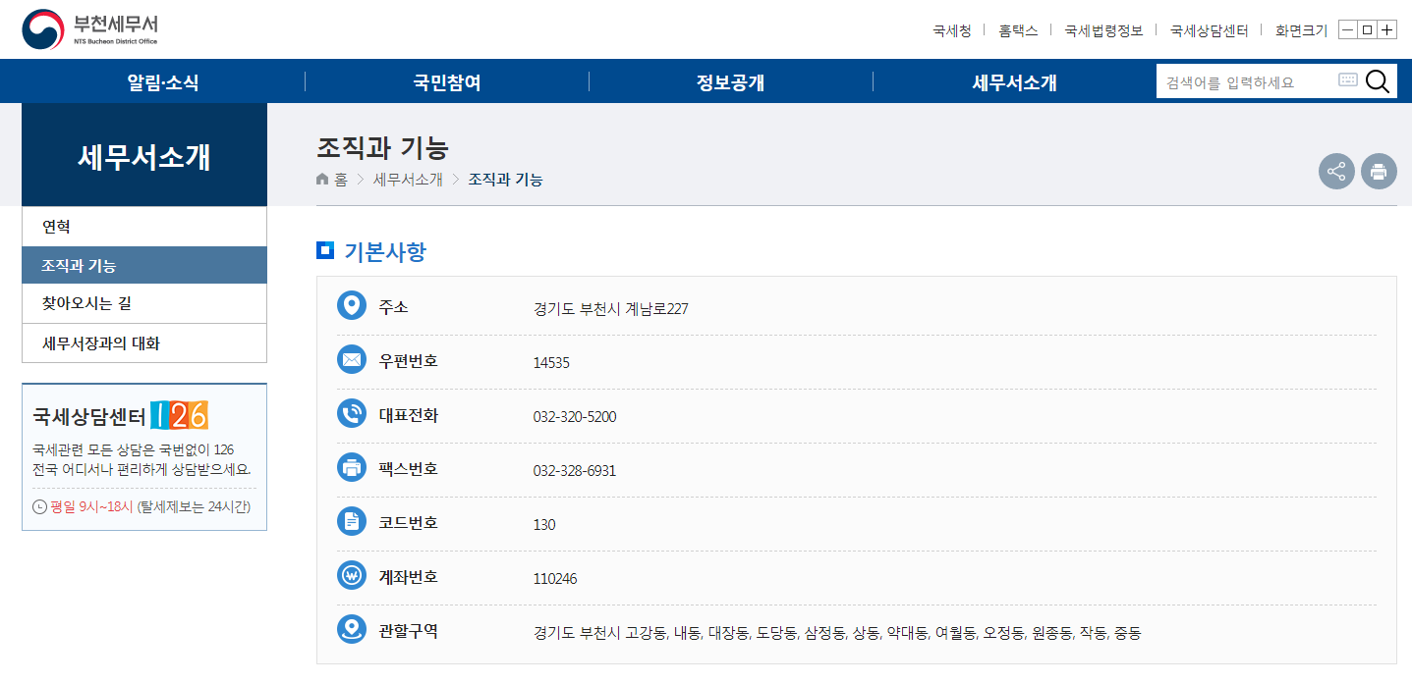Click the 부천세무서 logo at top left

pos(88,28)
